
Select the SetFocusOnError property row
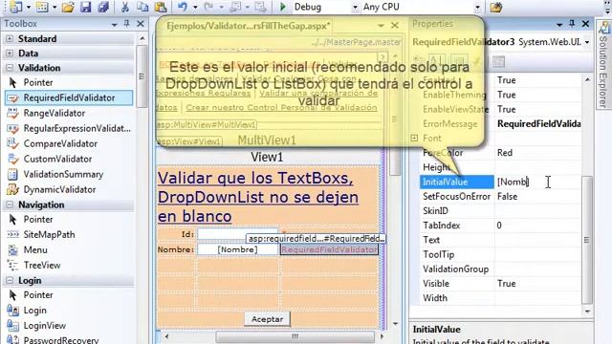coord(500,197)
